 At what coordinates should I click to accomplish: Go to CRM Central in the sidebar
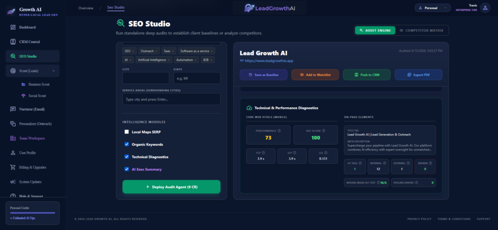tap(33, 42)
